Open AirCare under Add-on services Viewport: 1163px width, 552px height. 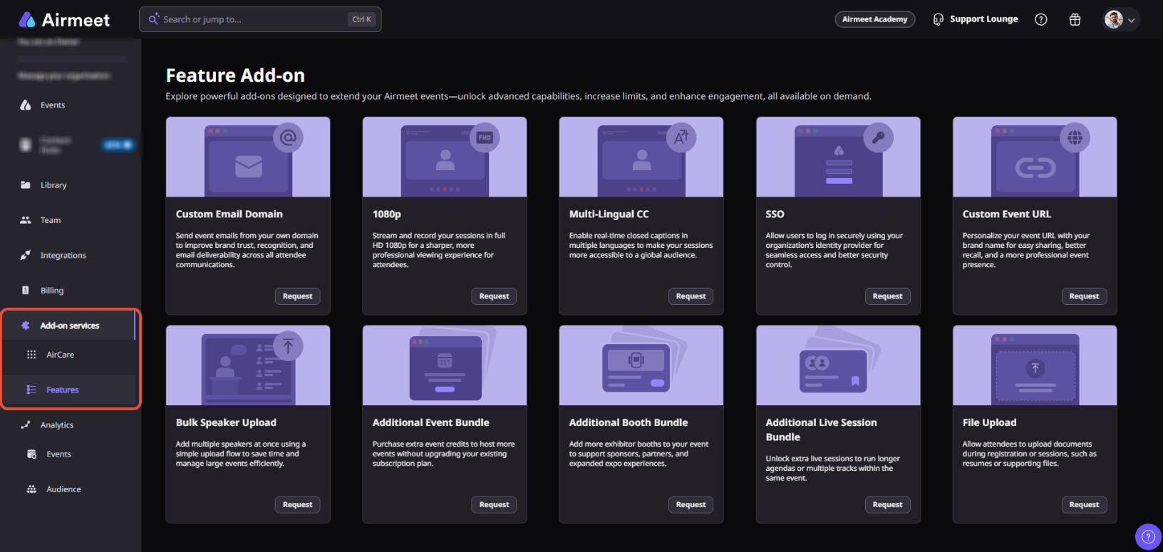[61, 355]
